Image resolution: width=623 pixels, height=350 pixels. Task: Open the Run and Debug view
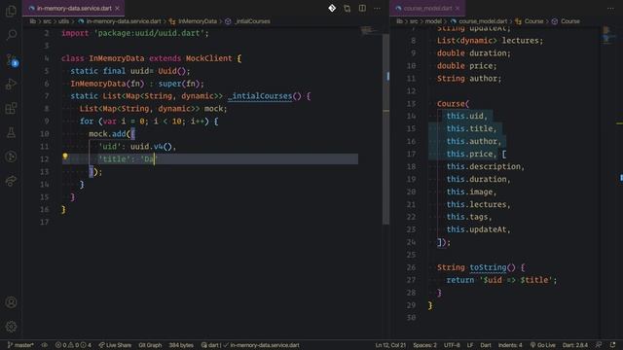(11, 85)
